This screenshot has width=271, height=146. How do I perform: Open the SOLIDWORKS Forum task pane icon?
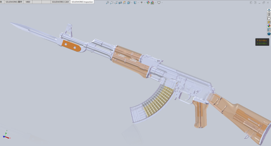click(269, 34)
